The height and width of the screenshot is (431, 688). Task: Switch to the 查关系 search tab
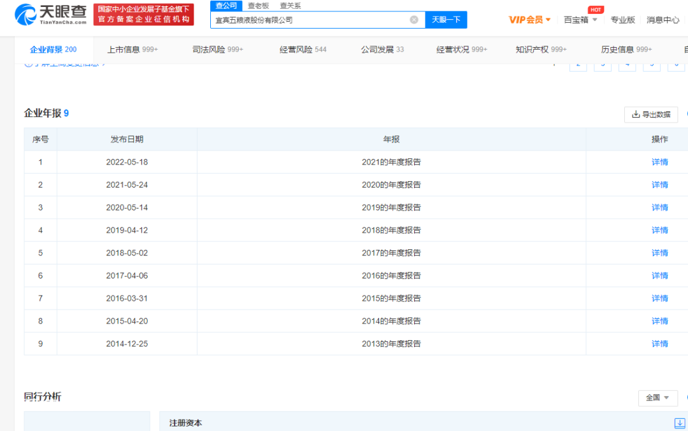point(290,6)
